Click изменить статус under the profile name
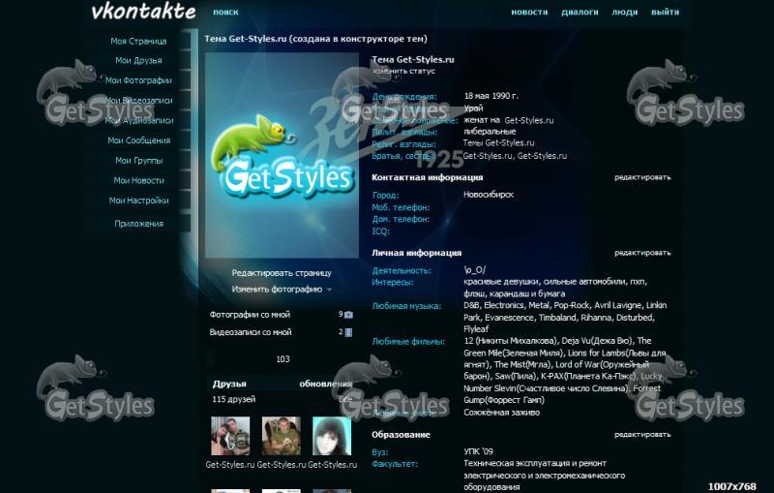Image resolution: width=774 pixels, height=493 pixels. coord(403,71)
